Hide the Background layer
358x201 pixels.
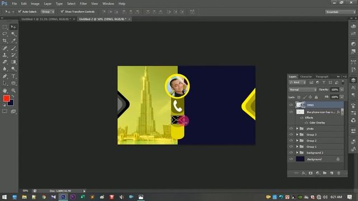click(x=291, y=159)
